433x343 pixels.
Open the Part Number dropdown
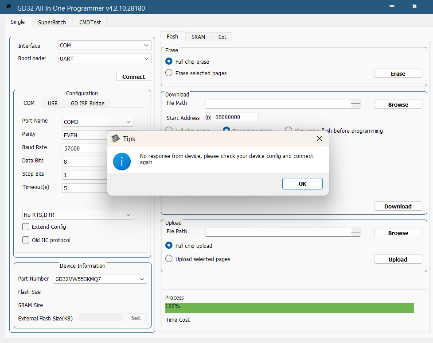point(100,279)
